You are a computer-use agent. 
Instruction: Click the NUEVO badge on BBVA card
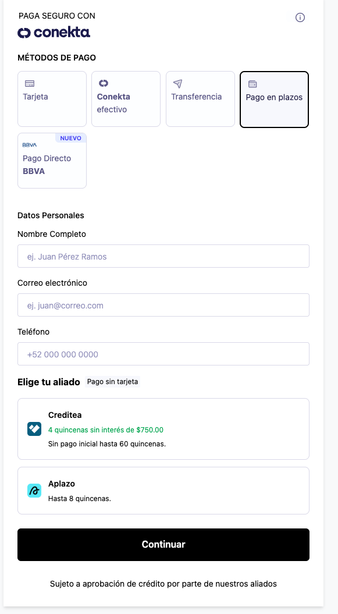tap(71, 139)
